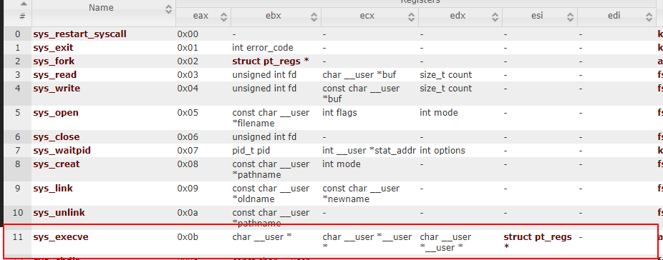Click edx cell of sys_execve row
Viewport: 663px width, 260px height.
(x=445, y=242)
